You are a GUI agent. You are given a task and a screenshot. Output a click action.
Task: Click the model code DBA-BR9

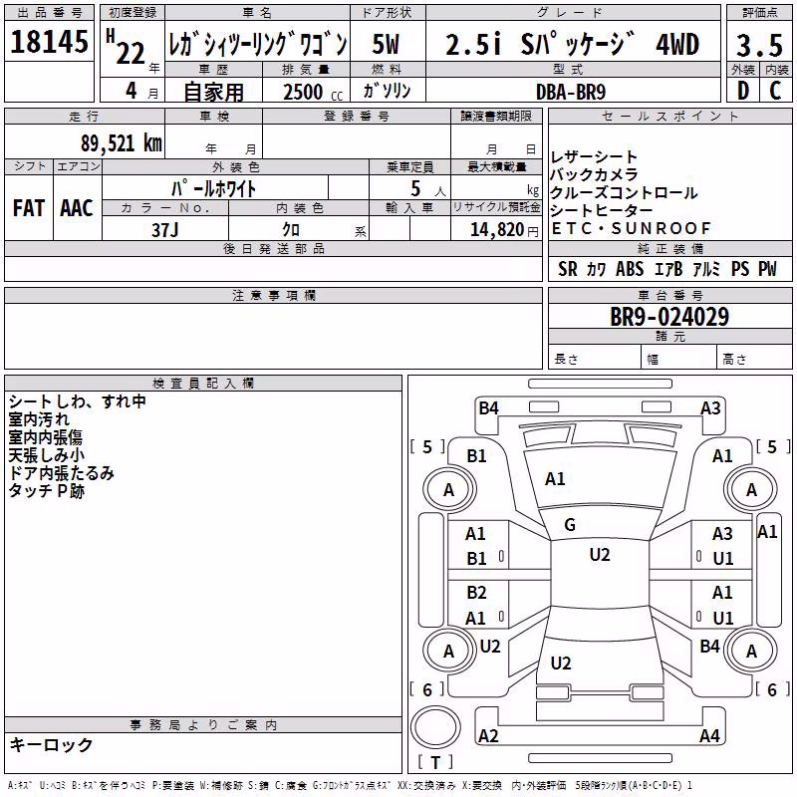571,92
